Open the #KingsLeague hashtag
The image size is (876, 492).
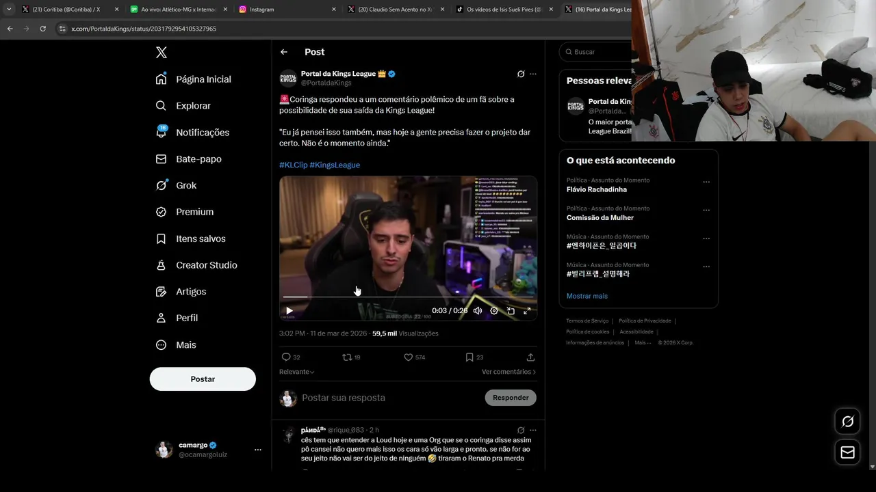coord(335,165)
